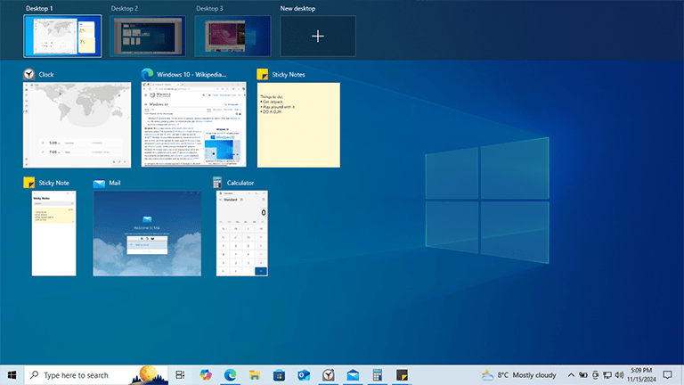Select the Calculator window thumbnail
The width and height of the screenshot is (684, 385).
pyautogui.click(x=242, y=233)
